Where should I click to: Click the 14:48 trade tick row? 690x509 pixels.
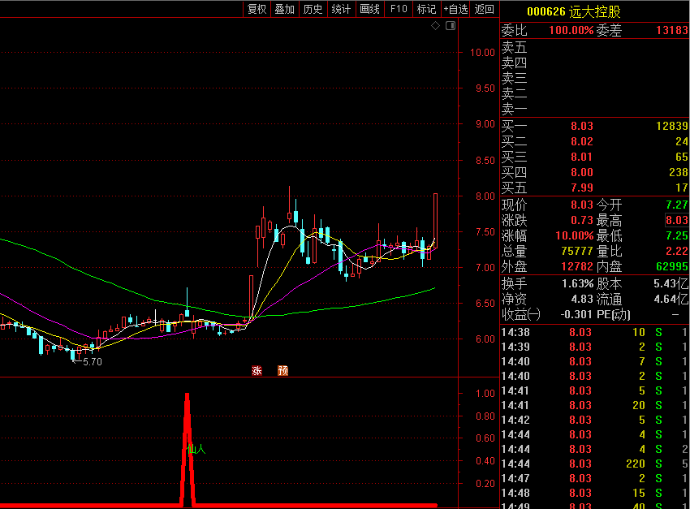[595, 493]
